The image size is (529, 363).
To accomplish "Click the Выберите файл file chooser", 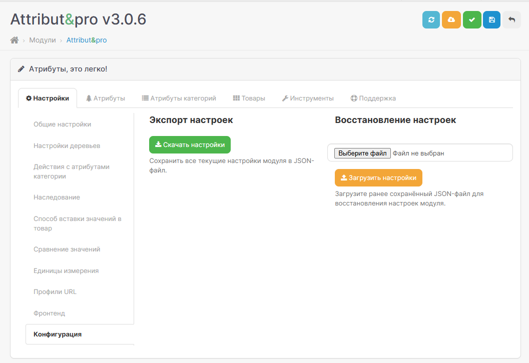I will pyautogui.click(x=363, y=153).
